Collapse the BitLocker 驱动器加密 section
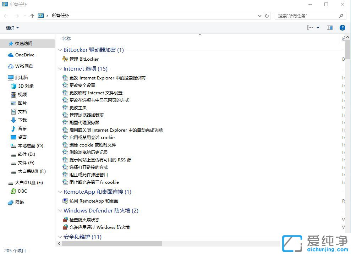Image resolution: width=351 pixels, height=254 pixels. point(59,50)
